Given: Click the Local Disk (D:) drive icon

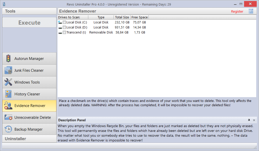Looking at the screenshot, I should (60, 28).
